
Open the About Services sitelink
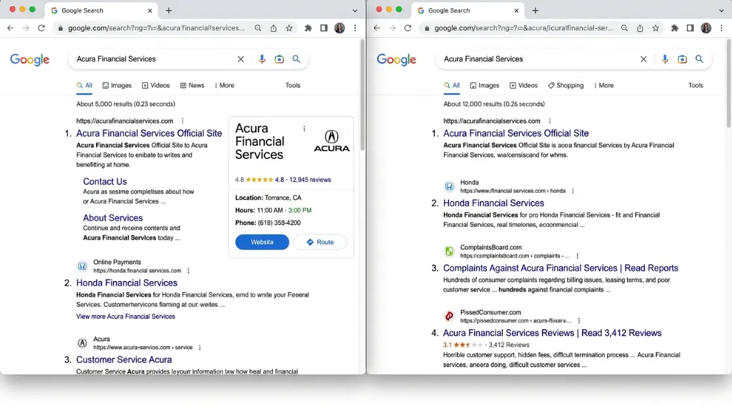pos(113,218)
